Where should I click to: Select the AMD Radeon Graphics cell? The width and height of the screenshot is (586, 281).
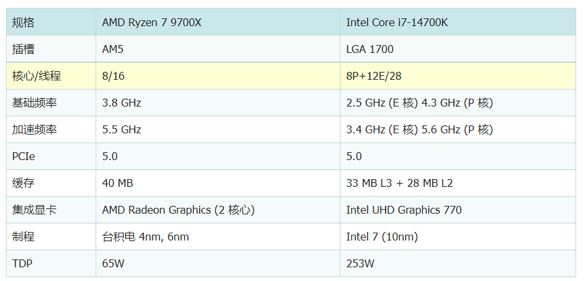pyautogui.click(x=178, y=210)
